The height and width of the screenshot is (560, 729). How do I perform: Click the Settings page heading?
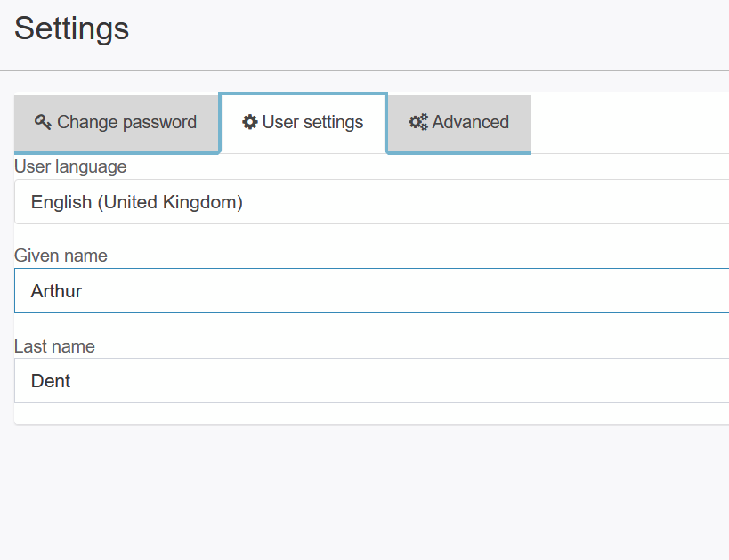[71, 28]
